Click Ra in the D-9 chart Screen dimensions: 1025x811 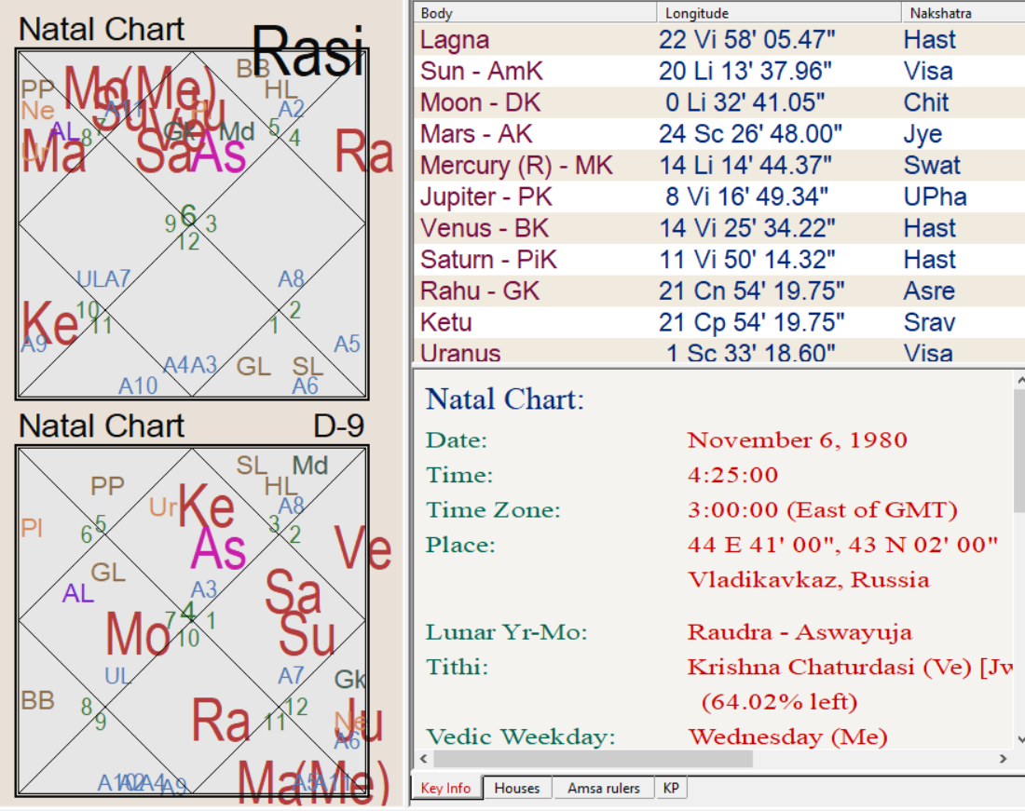tap(221, 720)
